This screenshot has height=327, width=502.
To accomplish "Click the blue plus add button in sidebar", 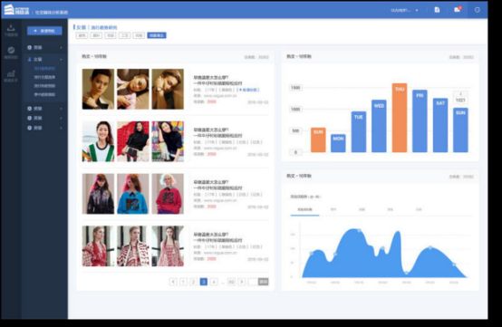I will pyautogui.click(x=44, y=31).
